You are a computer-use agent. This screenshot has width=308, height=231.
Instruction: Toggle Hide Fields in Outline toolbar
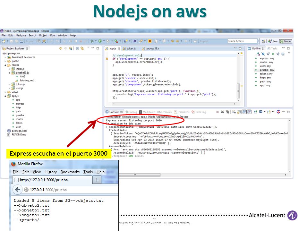pyautogui.click(x=263, y=54)
